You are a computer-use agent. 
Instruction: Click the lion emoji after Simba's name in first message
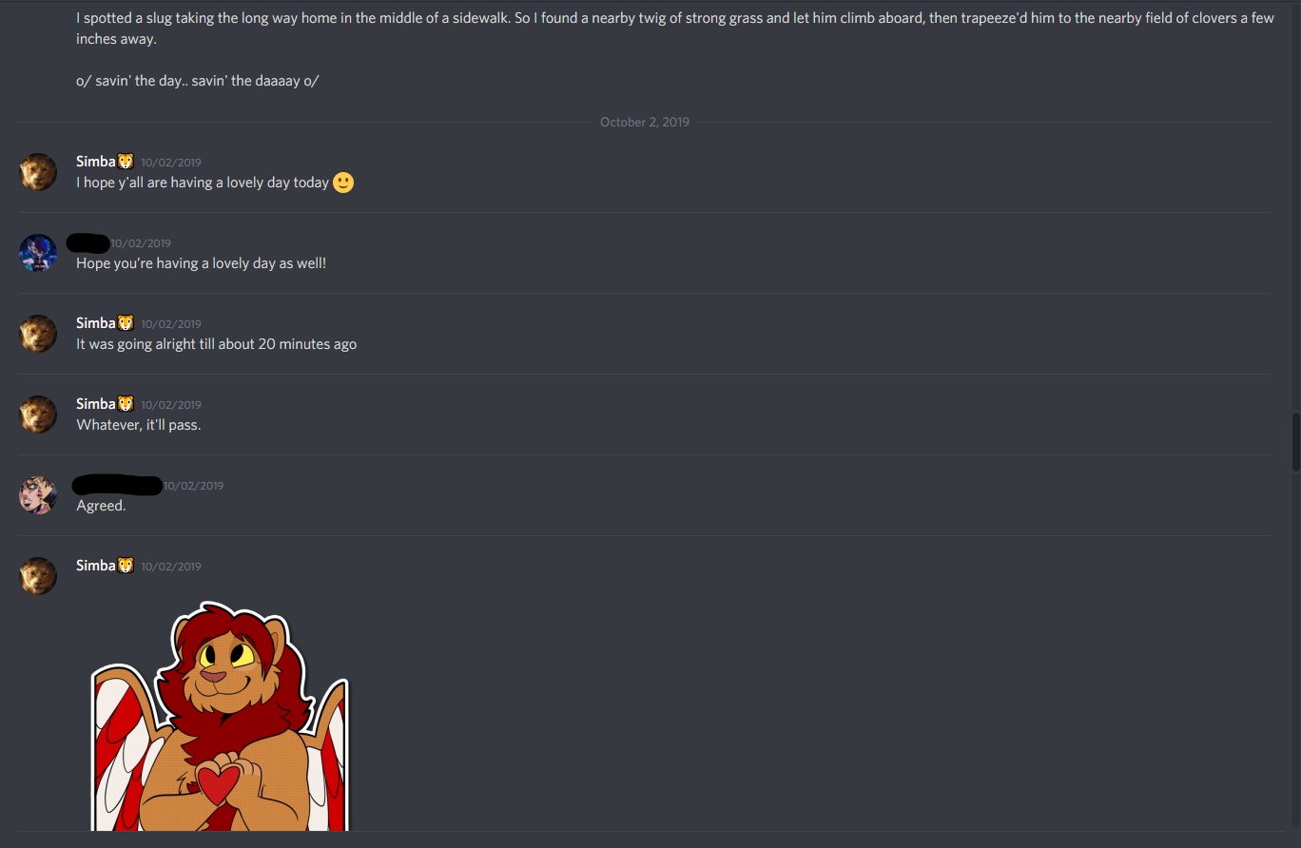pyautogui.click(x=126, y=162)
